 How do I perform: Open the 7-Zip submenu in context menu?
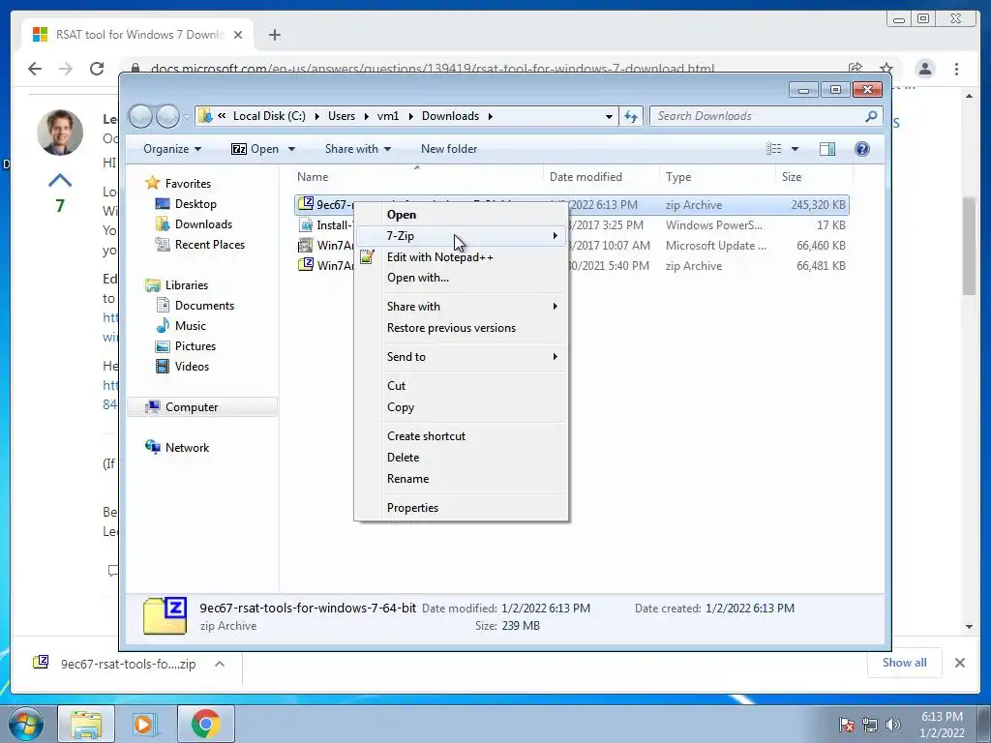coord(461,236)
